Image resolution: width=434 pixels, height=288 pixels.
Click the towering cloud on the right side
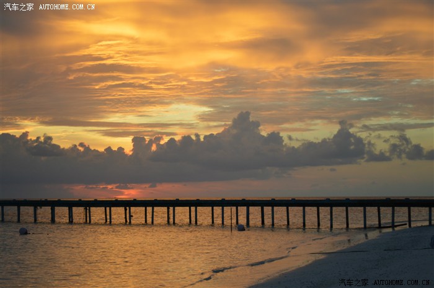[344, 139]
